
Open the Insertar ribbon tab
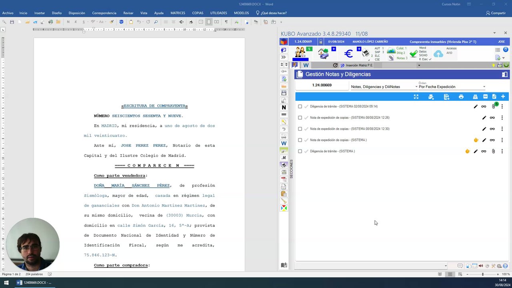40,13
